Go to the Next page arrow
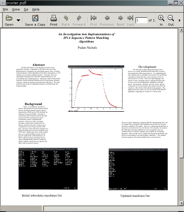 121,18
